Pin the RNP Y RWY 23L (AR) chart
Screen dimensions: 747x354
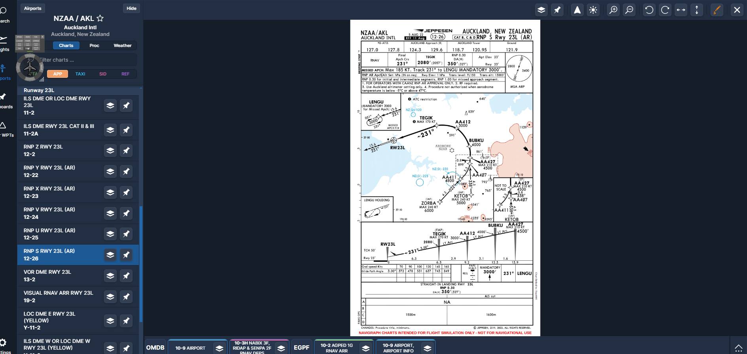(x=126, y=171)
